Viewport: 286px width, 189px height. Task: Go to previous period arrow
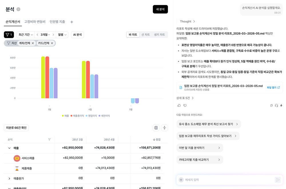click(x=37, y=35)
